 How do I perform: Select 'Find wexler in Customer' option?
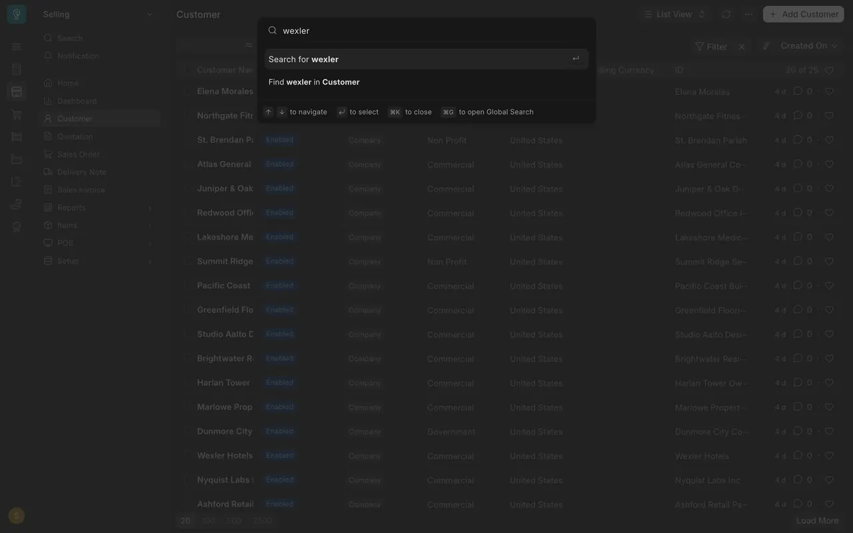point(426,82)
